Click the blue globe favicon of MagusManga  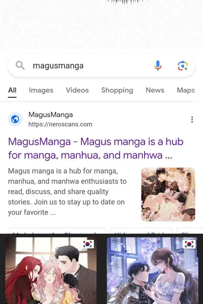[x=15, y=119]
